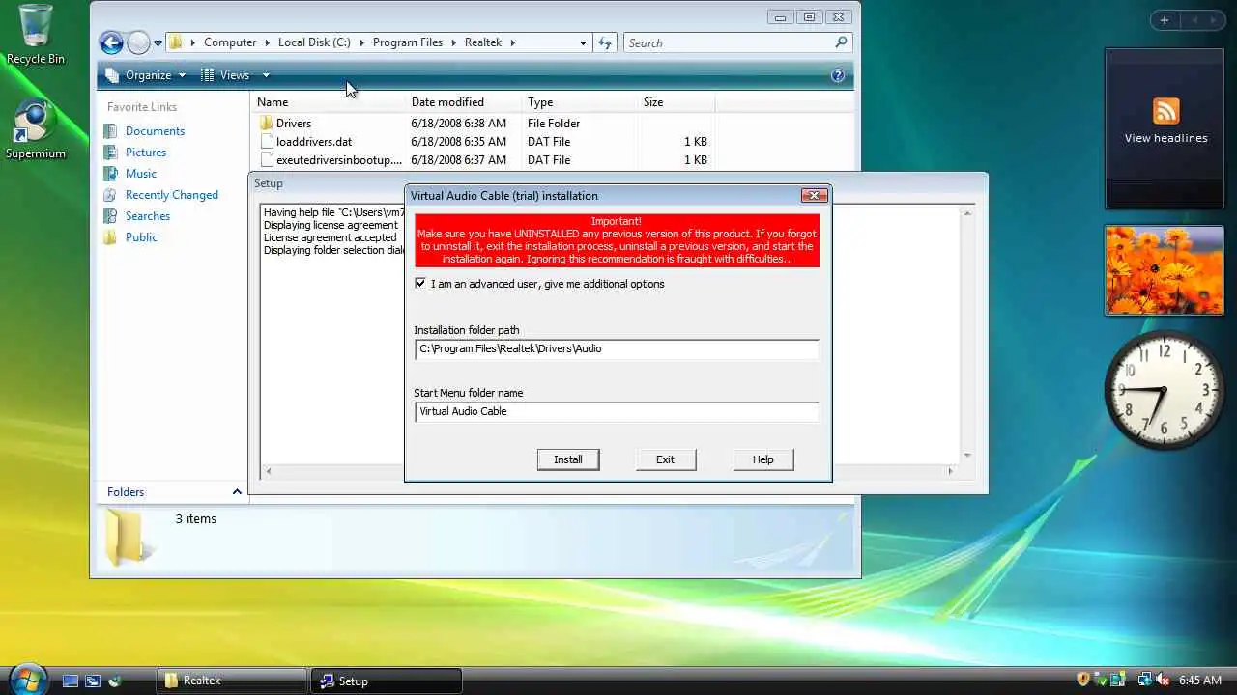Click the 6:45 AM taskbar clock
Screen dimensions: 1237x695
click(1200, 681)
